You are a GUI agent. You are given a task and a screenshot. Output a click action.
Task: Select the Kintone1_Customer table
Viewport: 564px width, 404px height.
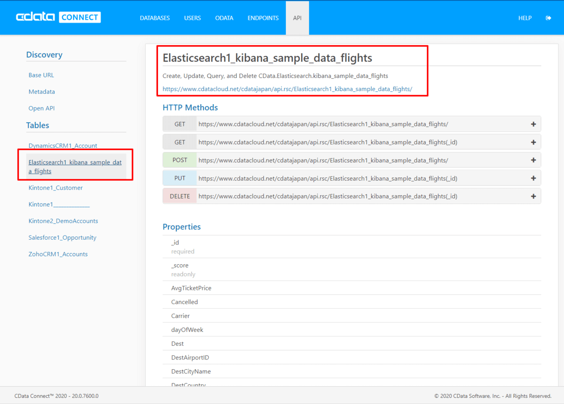click(x=55, y=188)
